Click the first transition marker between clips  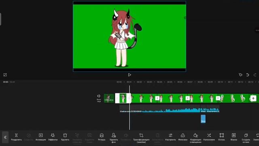[157, 98]
